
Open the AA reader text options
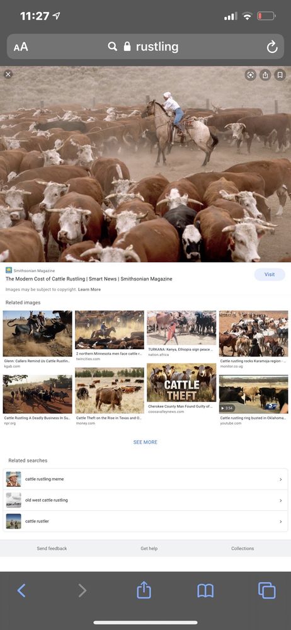(x=21, y=47)
